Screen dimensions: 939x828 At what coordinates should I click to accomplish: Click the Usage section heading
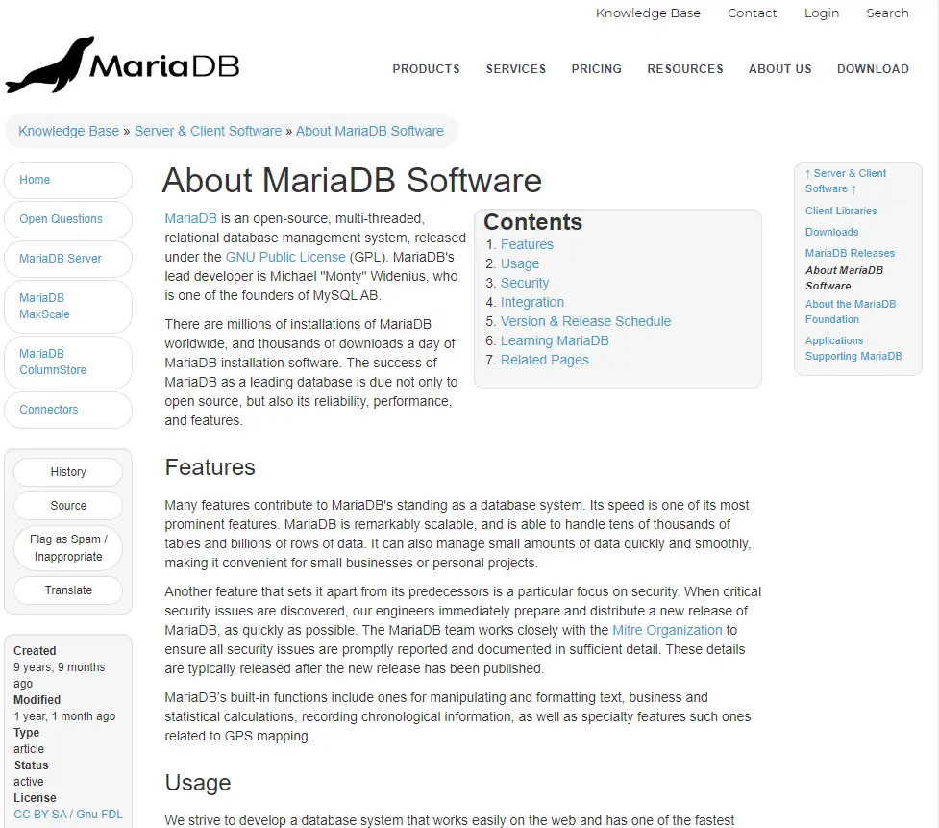198,783
